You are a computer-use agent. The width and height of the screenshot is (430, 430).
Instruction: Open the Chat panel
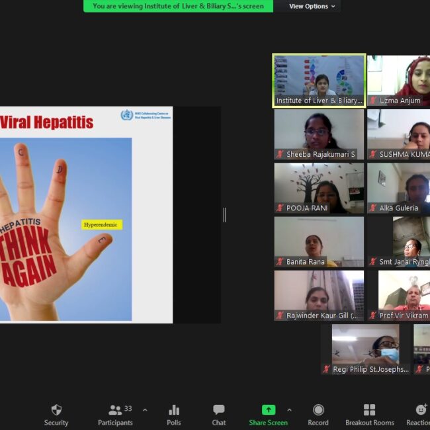(219, 410)
